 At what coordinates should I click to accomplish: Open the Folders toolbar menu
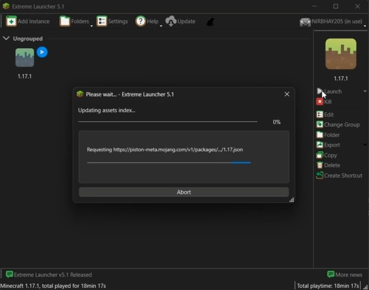point(74,21)
